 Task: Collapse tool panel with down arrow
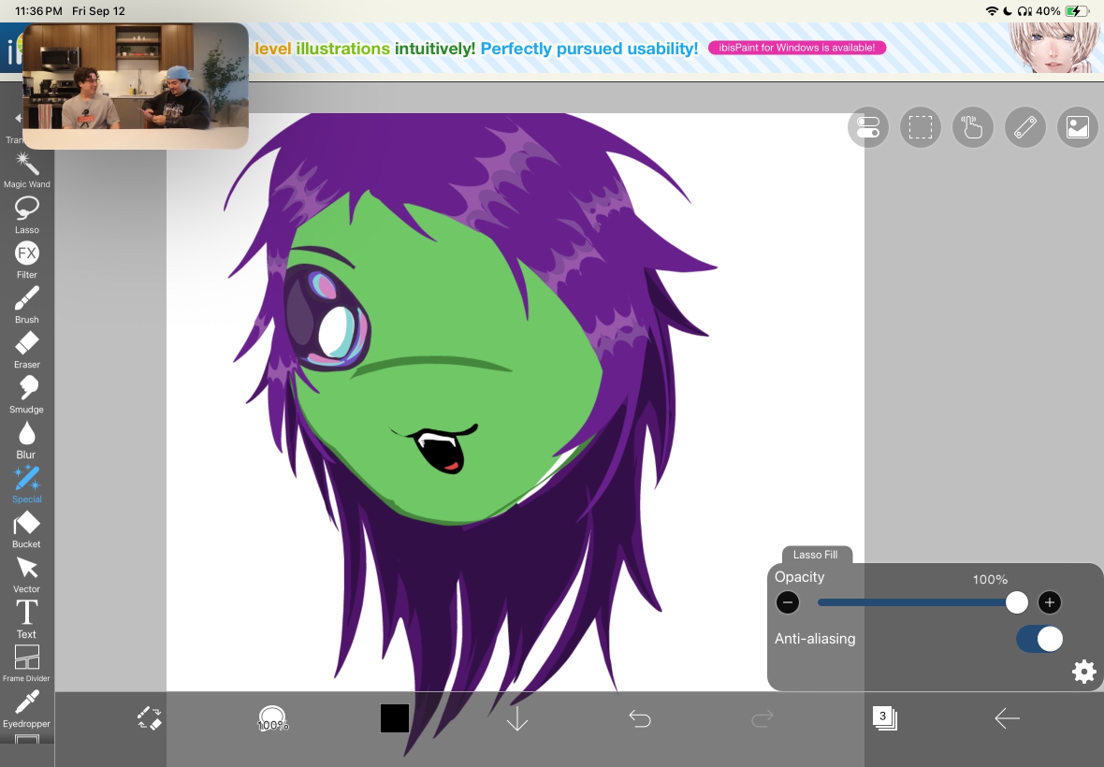click(x=517, y=718)
